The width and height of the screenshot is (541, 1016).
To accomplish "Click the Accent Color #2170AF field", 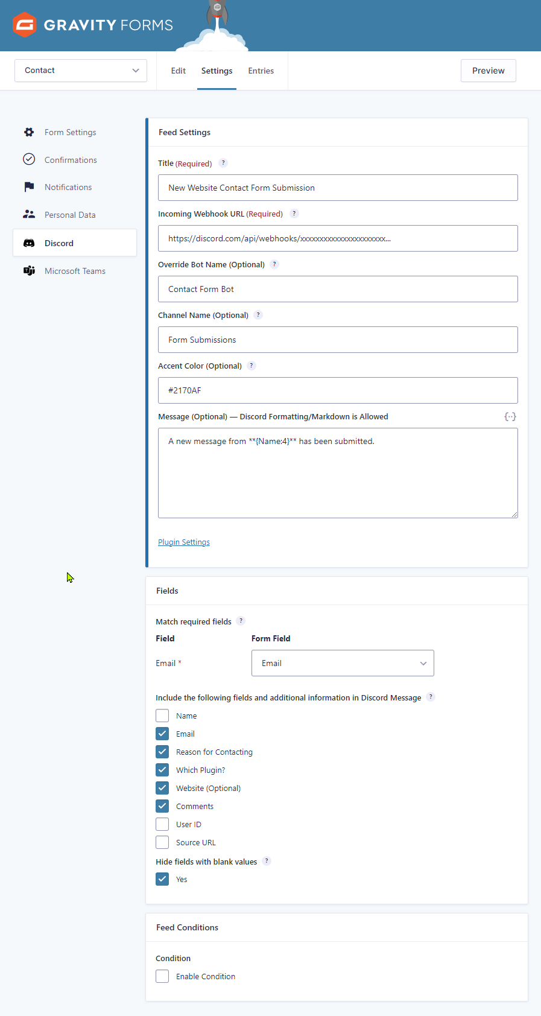I will (x=338, y=390).
